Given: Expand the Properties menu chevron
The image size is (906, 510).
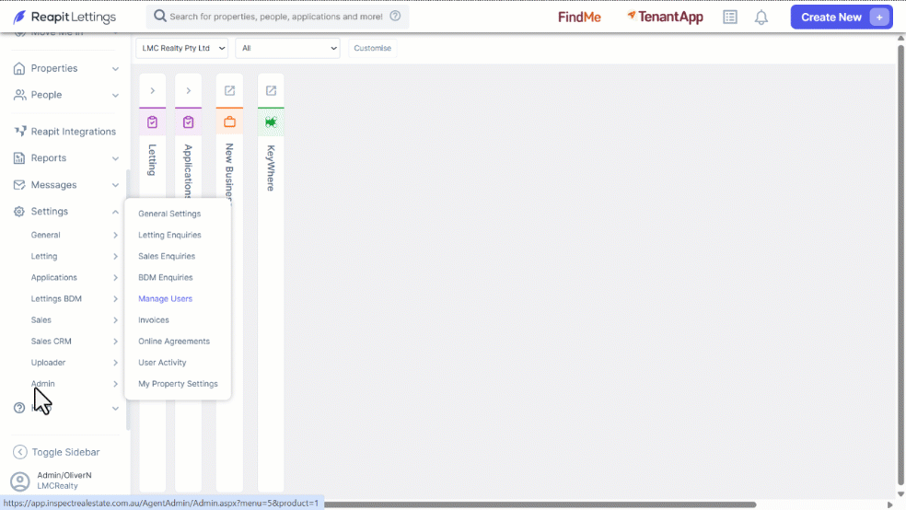Looking at the screenshot, I should (116, 69).
